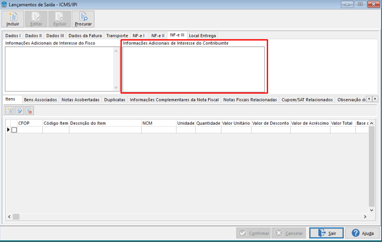The image size is (382, 242).
Task: Open the Dados da Fatura tab
Action: (85, 36)
